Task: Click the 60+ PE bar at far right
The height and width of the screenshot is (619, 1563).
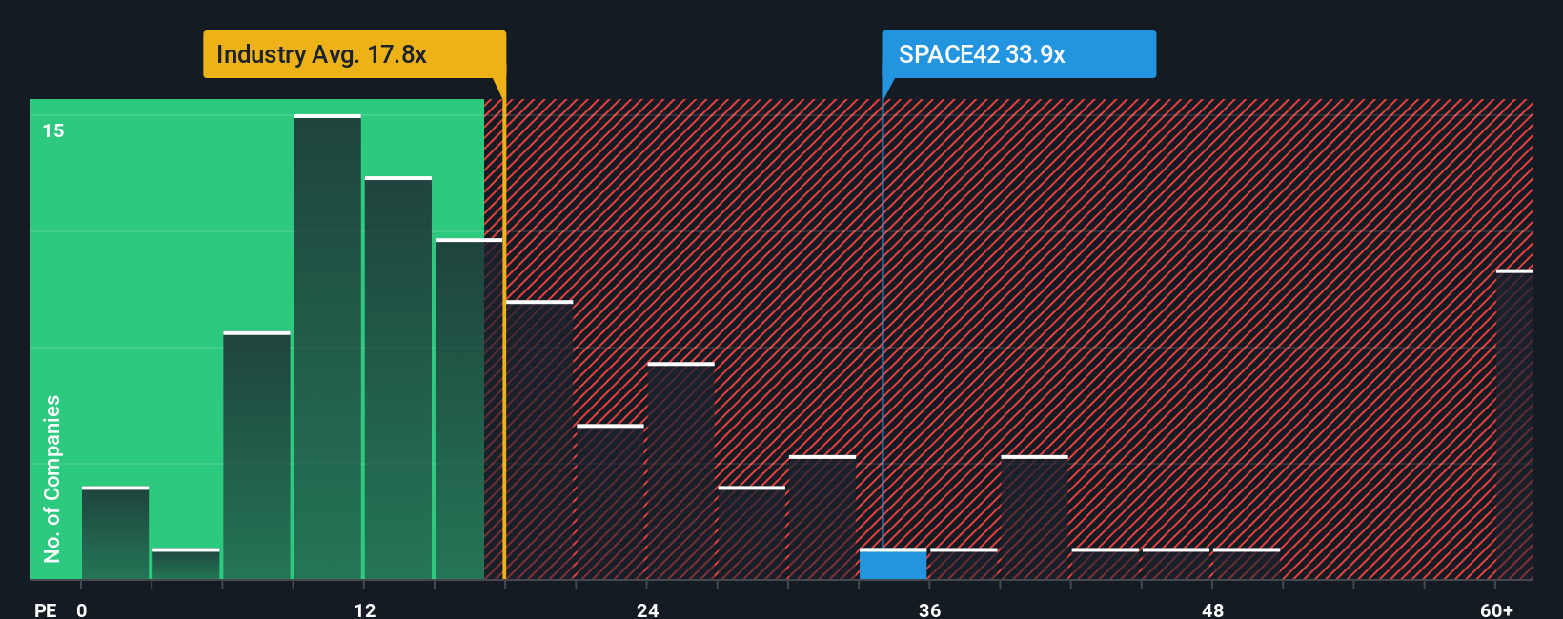Action: 1514,425
